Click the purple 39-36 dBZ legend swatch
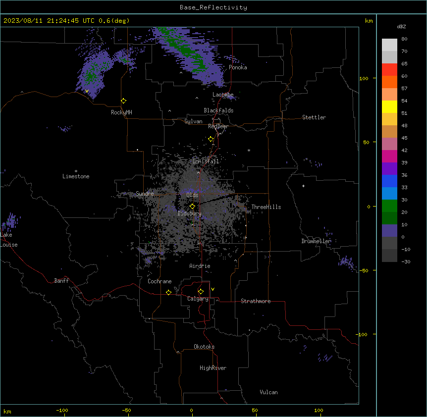This screenshot has width=427, height=417. (x=389, y=169)
